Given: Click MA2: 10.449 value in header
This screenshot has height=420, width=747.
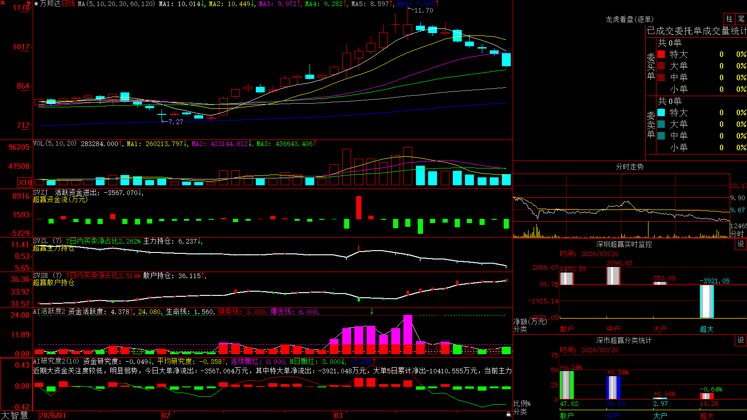Looking at the screenshot, I should pyautogui.click(x=229, y=4).
